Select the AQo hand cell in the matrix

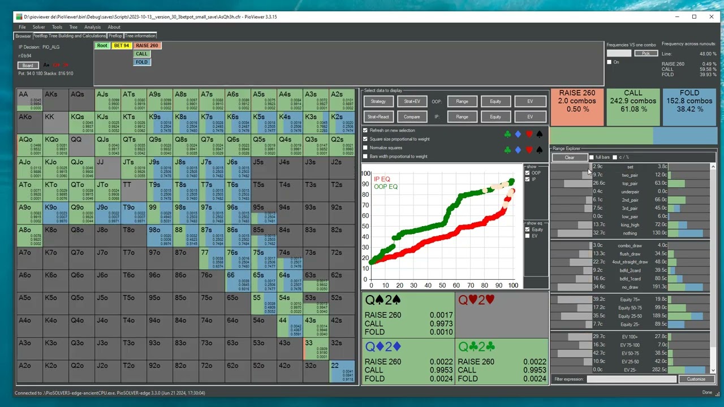tap(29, 145)
